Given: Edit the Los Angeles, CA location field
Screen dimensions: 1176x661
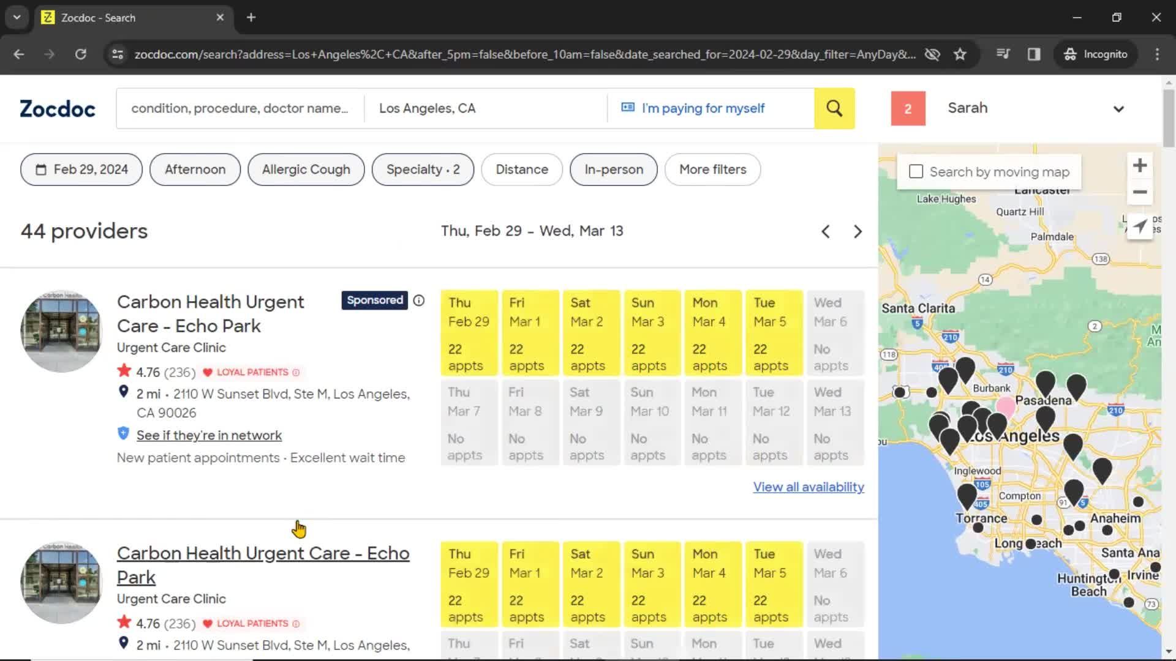Looking at the screenshot, I should (x=486, y=108).
